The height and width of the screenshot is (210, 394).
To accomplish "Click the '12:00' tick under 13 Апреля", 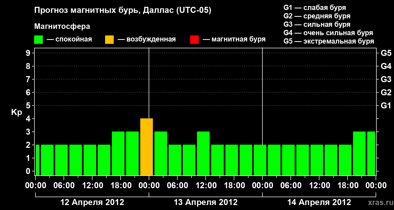I will pyautogui.click(x=206, y=186).
